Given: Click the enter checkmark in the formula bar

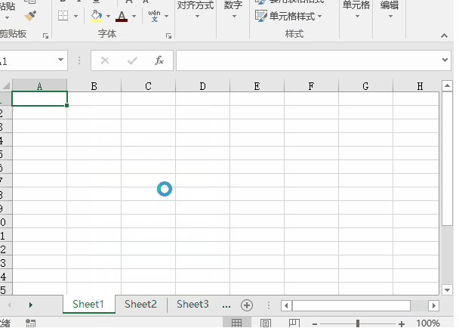Looking at the screenshot, I should pyautogui.click(x=132, y=60).
